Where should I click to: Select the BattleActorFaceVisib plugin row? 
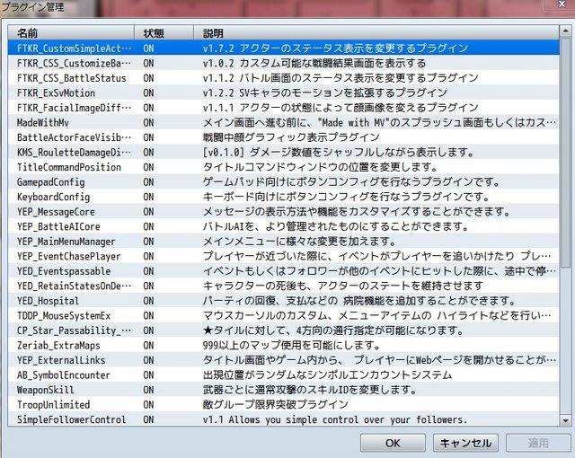pyautogui.click(x=284, y=137)
